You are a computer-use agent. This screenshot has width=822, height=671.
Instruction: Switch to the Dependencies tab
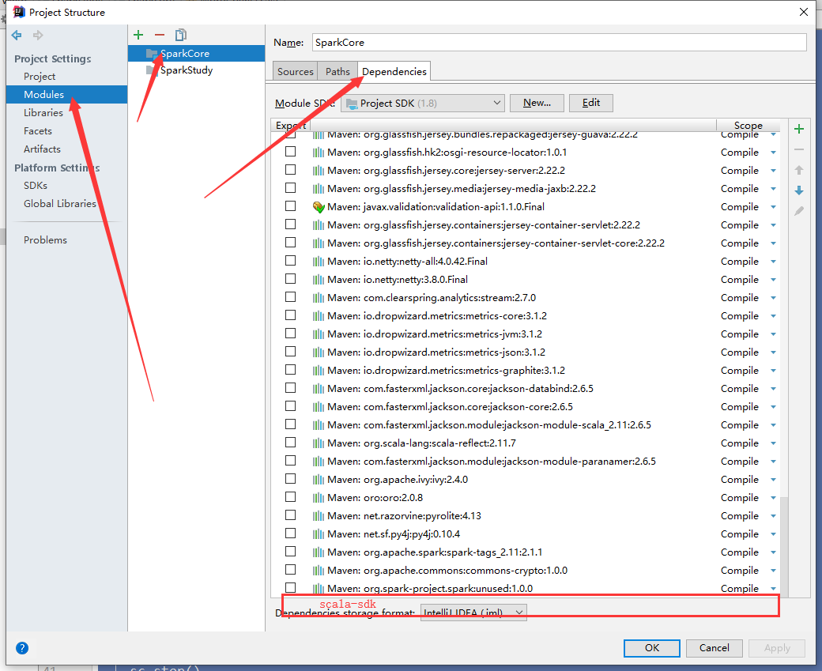point(394,71)
